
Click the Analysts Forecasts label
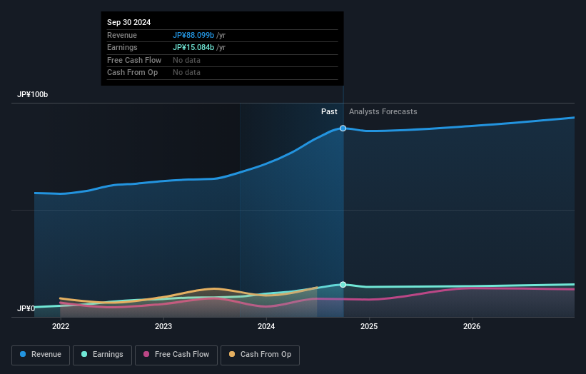383,111
